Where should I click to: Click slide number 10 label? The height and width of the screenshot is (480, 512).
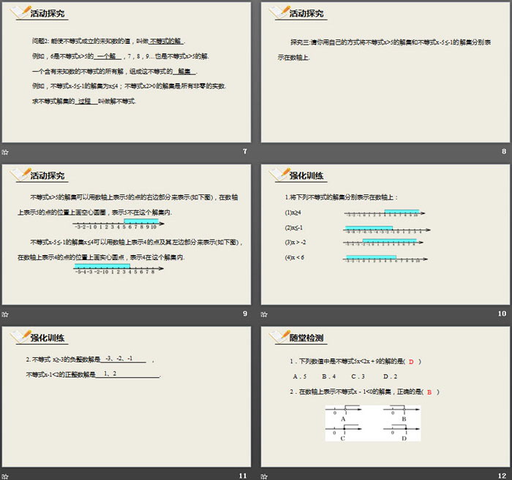[x=502, y=313]
